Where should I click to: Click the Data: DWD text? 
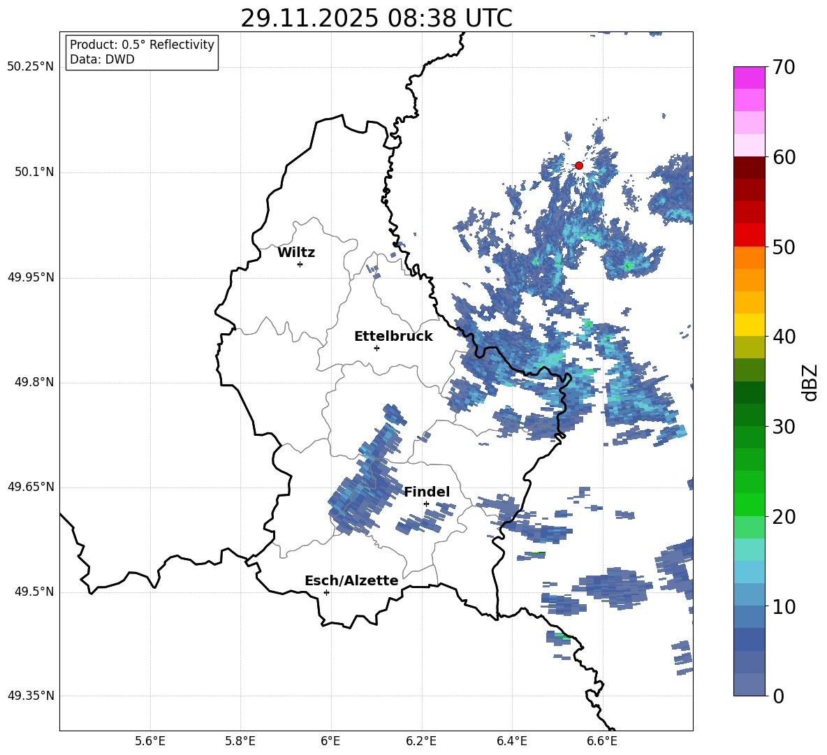[102, 59]
